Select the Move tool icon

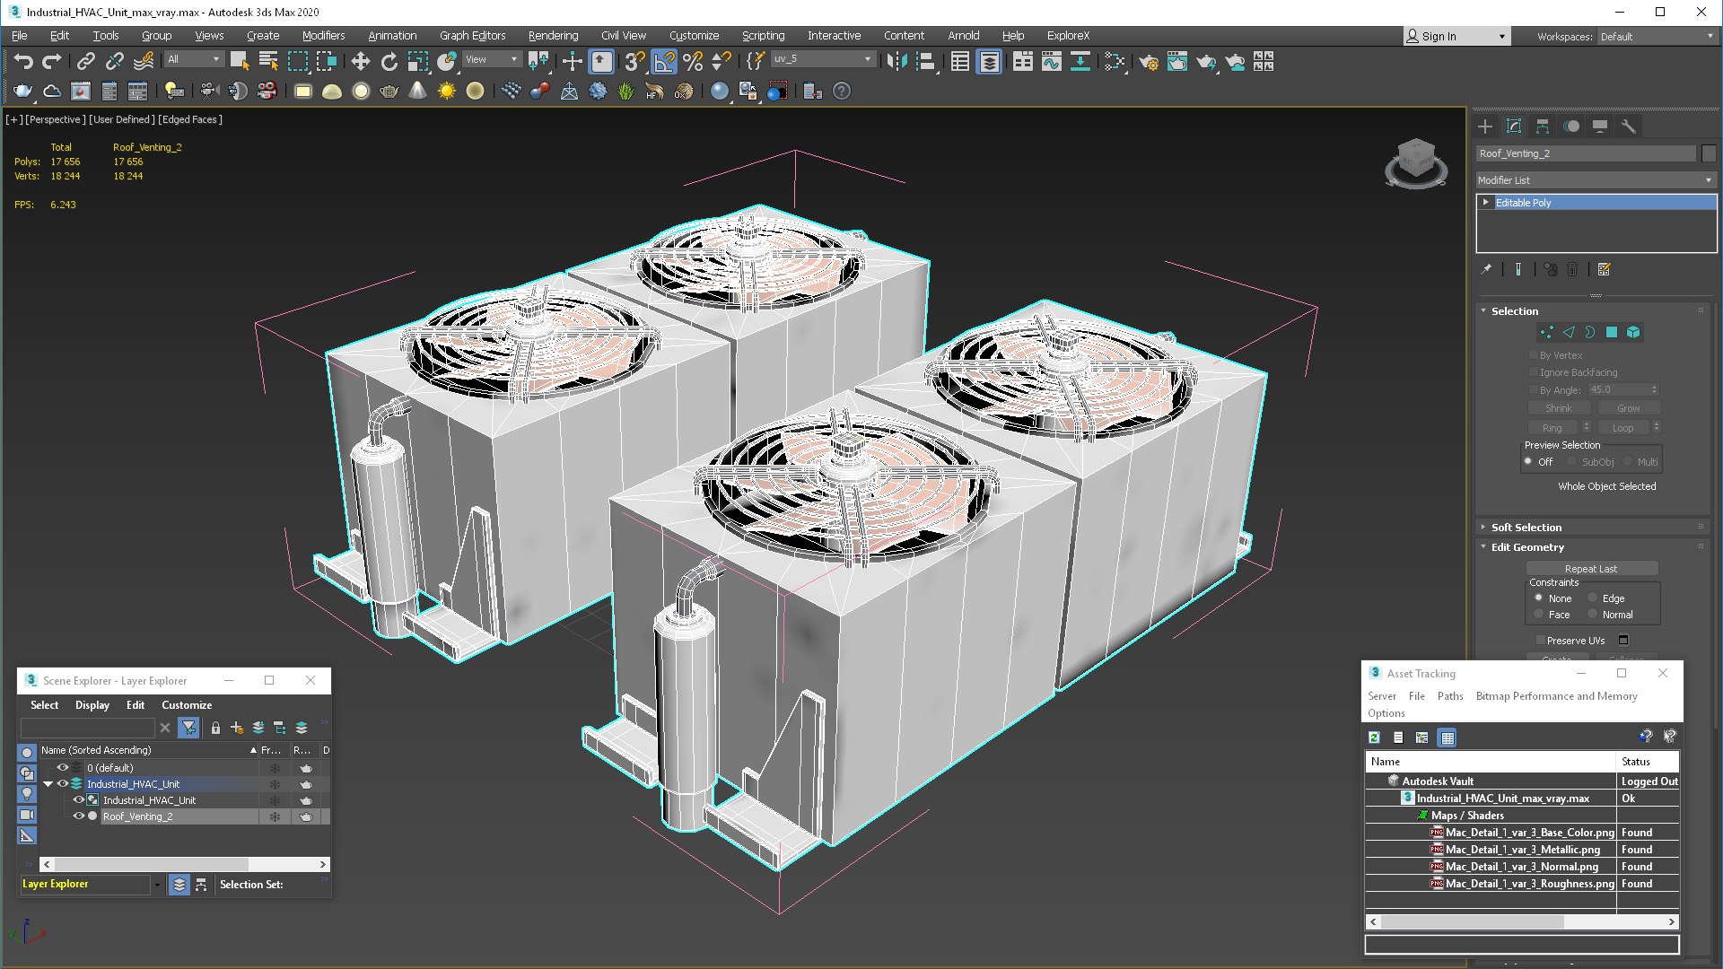(x=360, y=61)
